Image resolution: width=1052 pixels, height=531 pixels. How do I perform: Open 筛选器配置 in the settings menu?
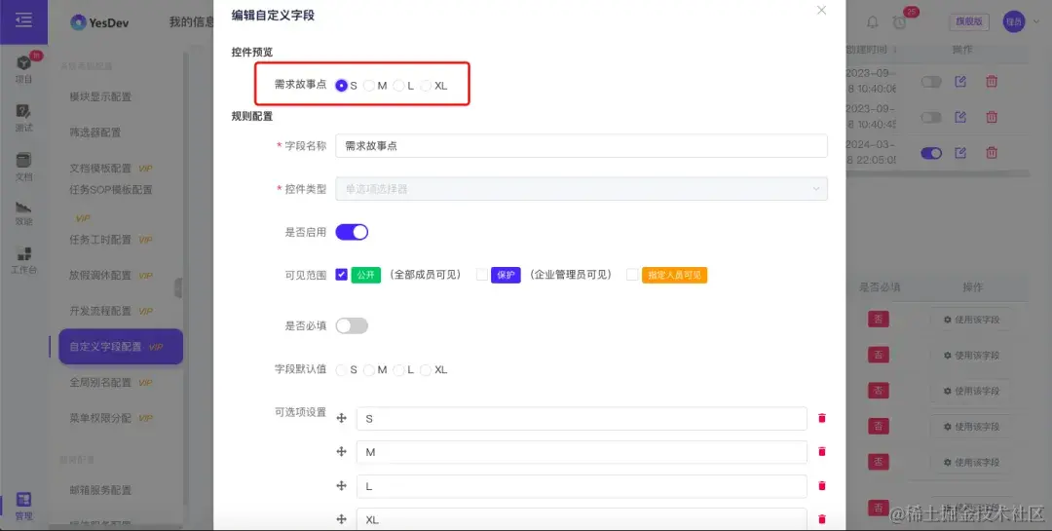(95, 133)
